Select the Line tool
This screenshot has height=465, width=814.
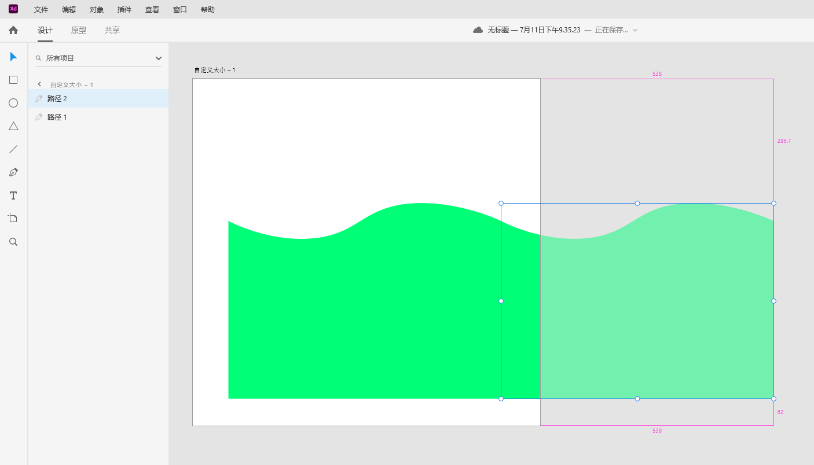(13, 149)
